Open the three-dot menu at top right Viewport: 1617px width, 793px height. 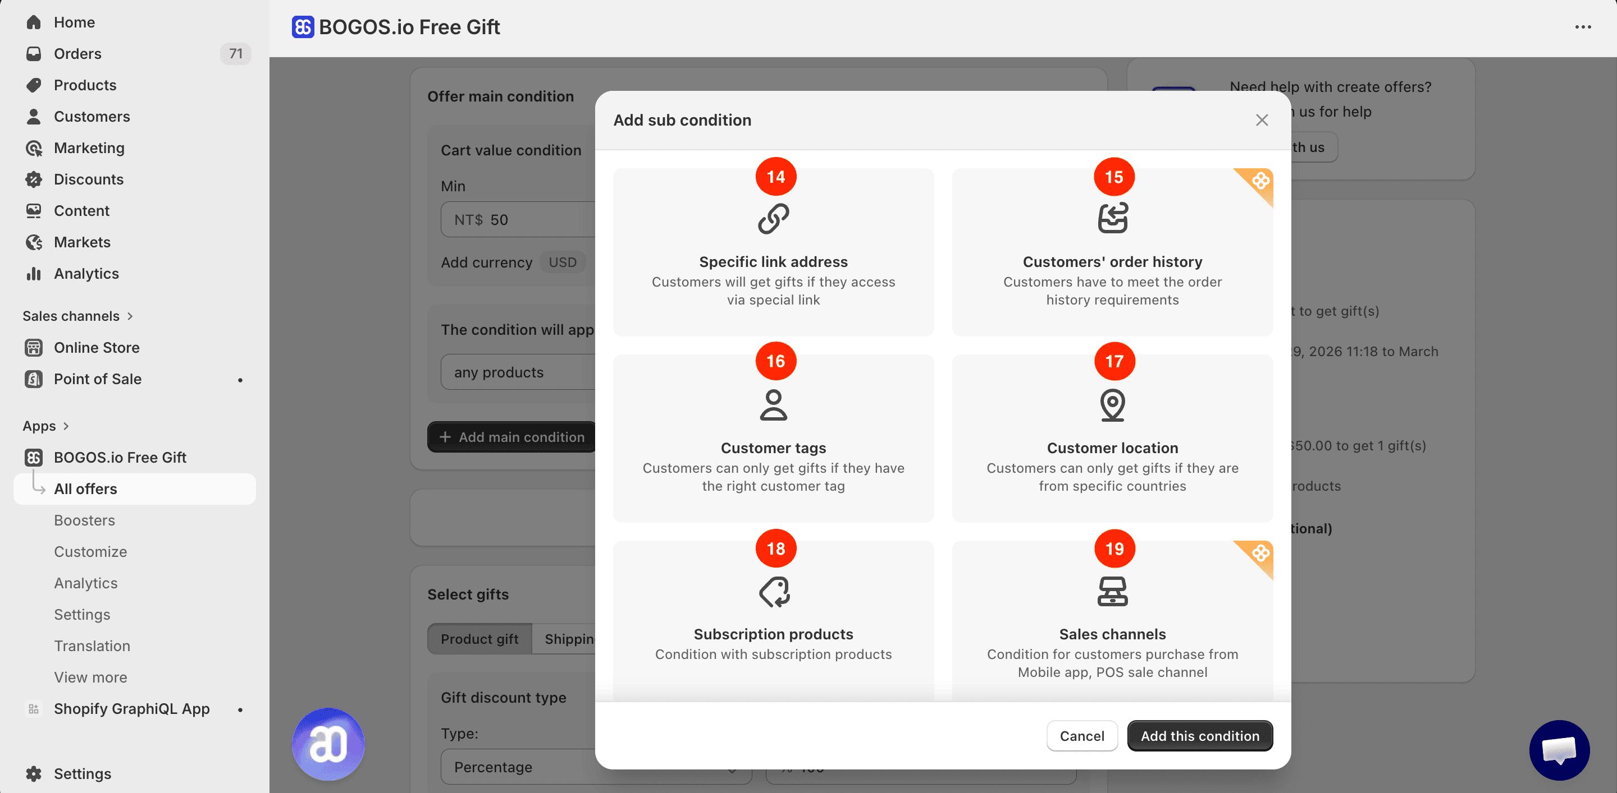(x=1583, y=27)
